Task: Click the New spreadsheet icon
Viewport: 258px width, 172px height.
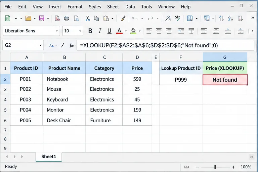Action: pyautogui.click(x=8, y=18)
